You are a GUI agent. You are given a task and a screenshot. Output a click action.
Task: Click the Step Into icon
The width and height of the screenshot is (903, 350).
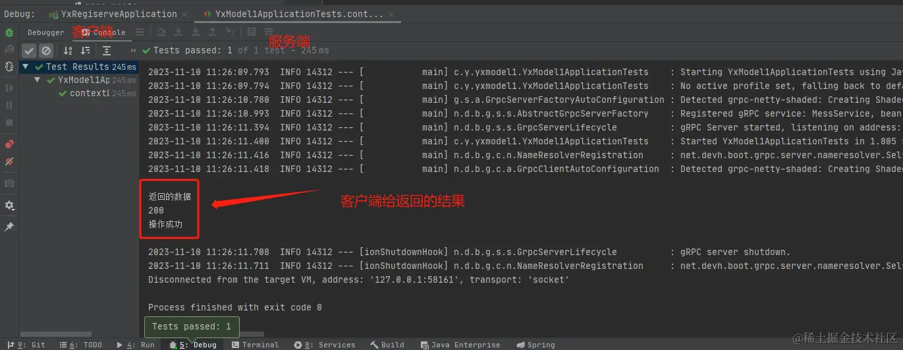[x=178, y=32]
